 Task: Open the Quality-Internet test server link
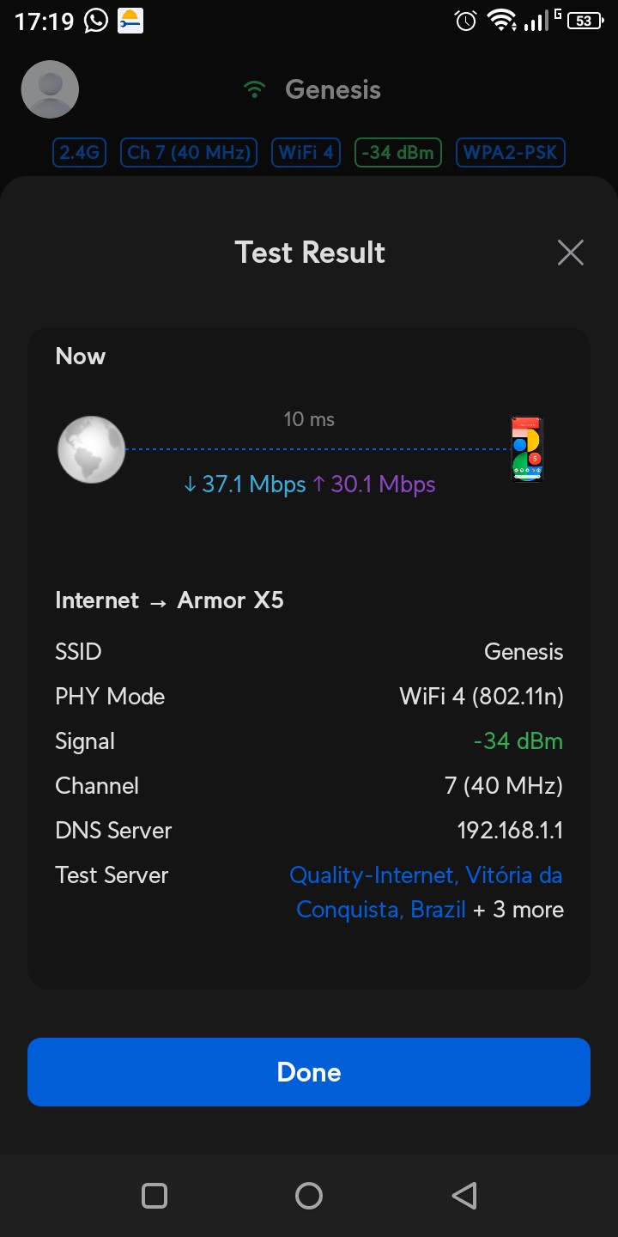(x=426, y=876)
